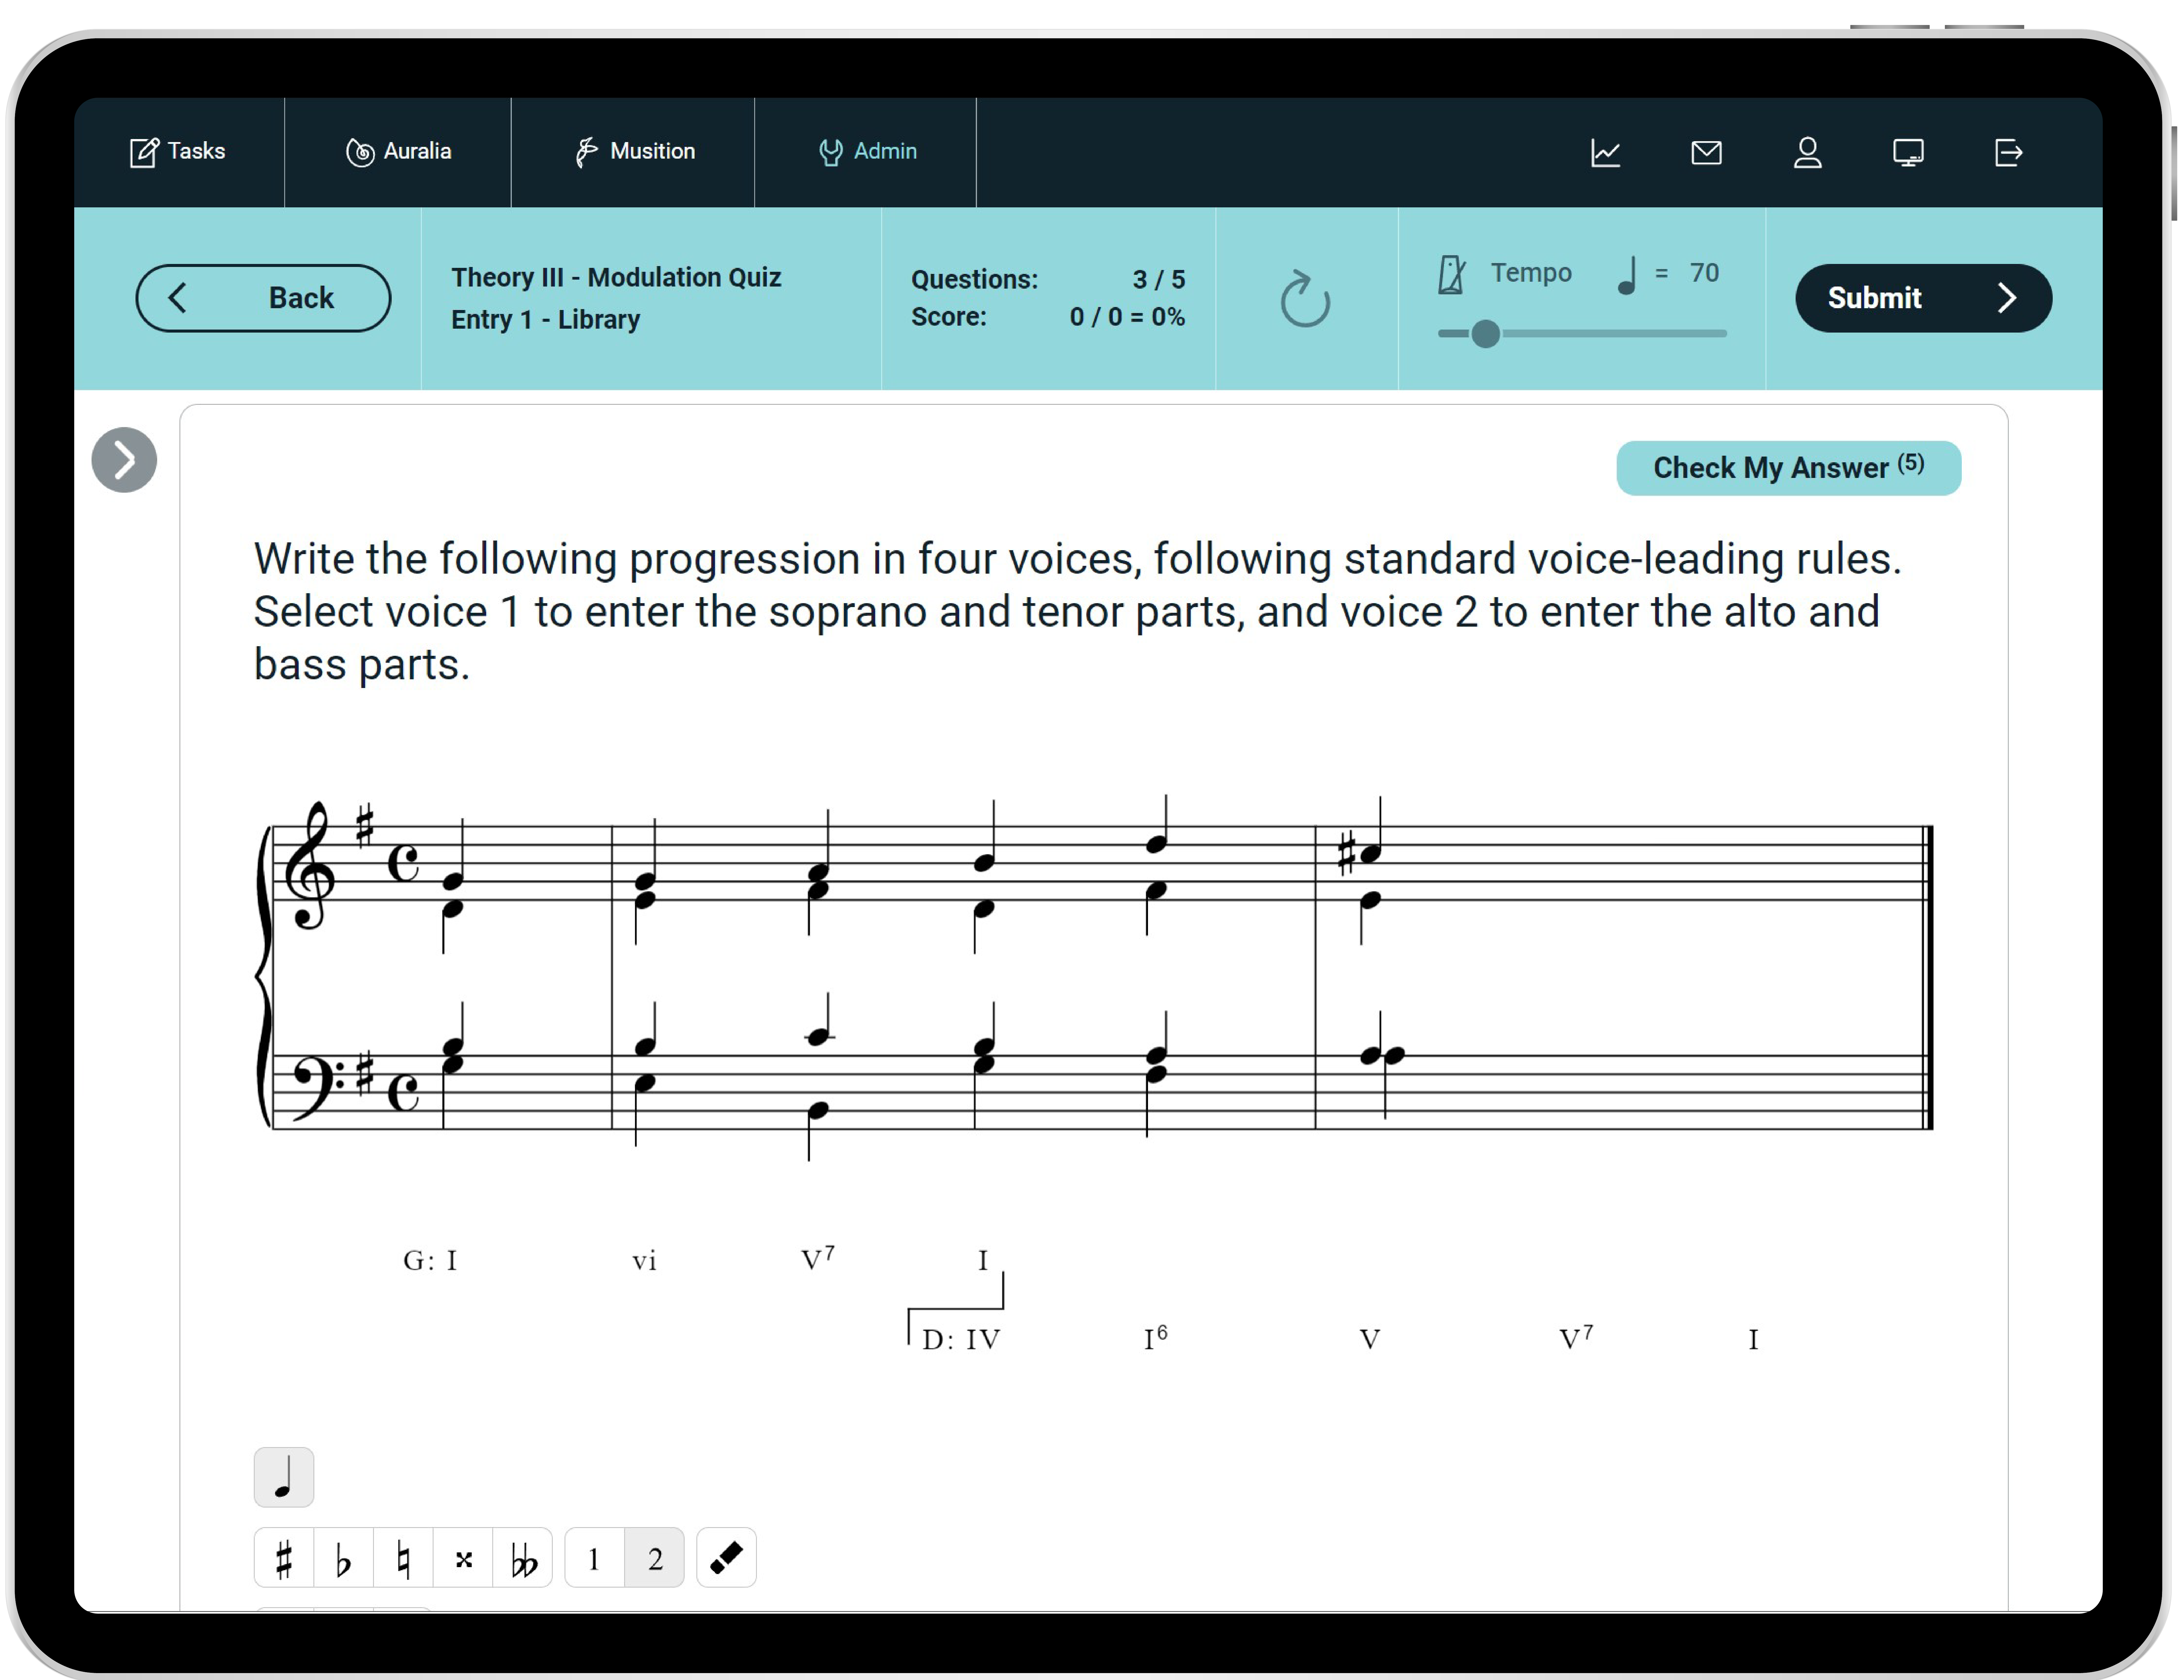Screen dimensions: 2184x1680
Task: Click the restart question circular arrow
Action: point(1305,299)
